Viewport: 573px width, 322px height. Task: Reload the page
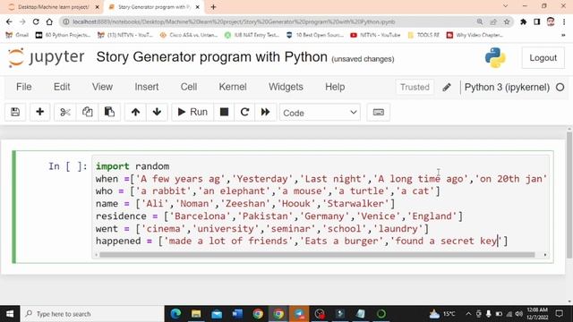(x=36, y=21)
